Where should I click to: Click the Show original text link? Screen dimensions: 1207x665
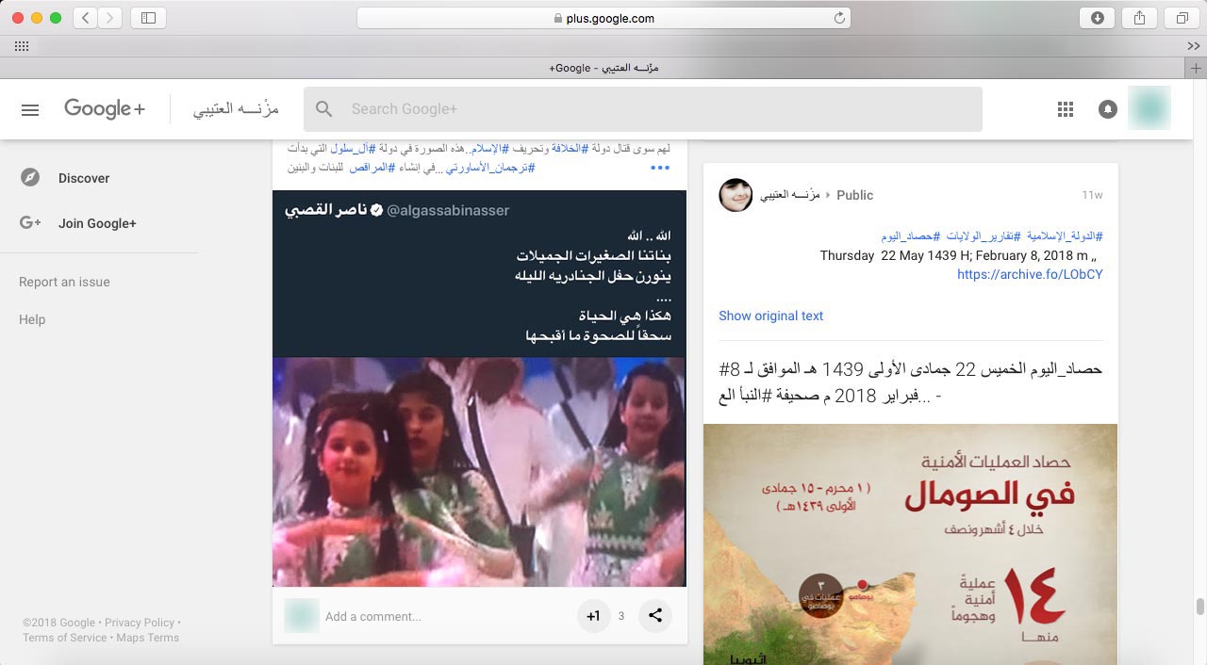[x=770, y=316]
